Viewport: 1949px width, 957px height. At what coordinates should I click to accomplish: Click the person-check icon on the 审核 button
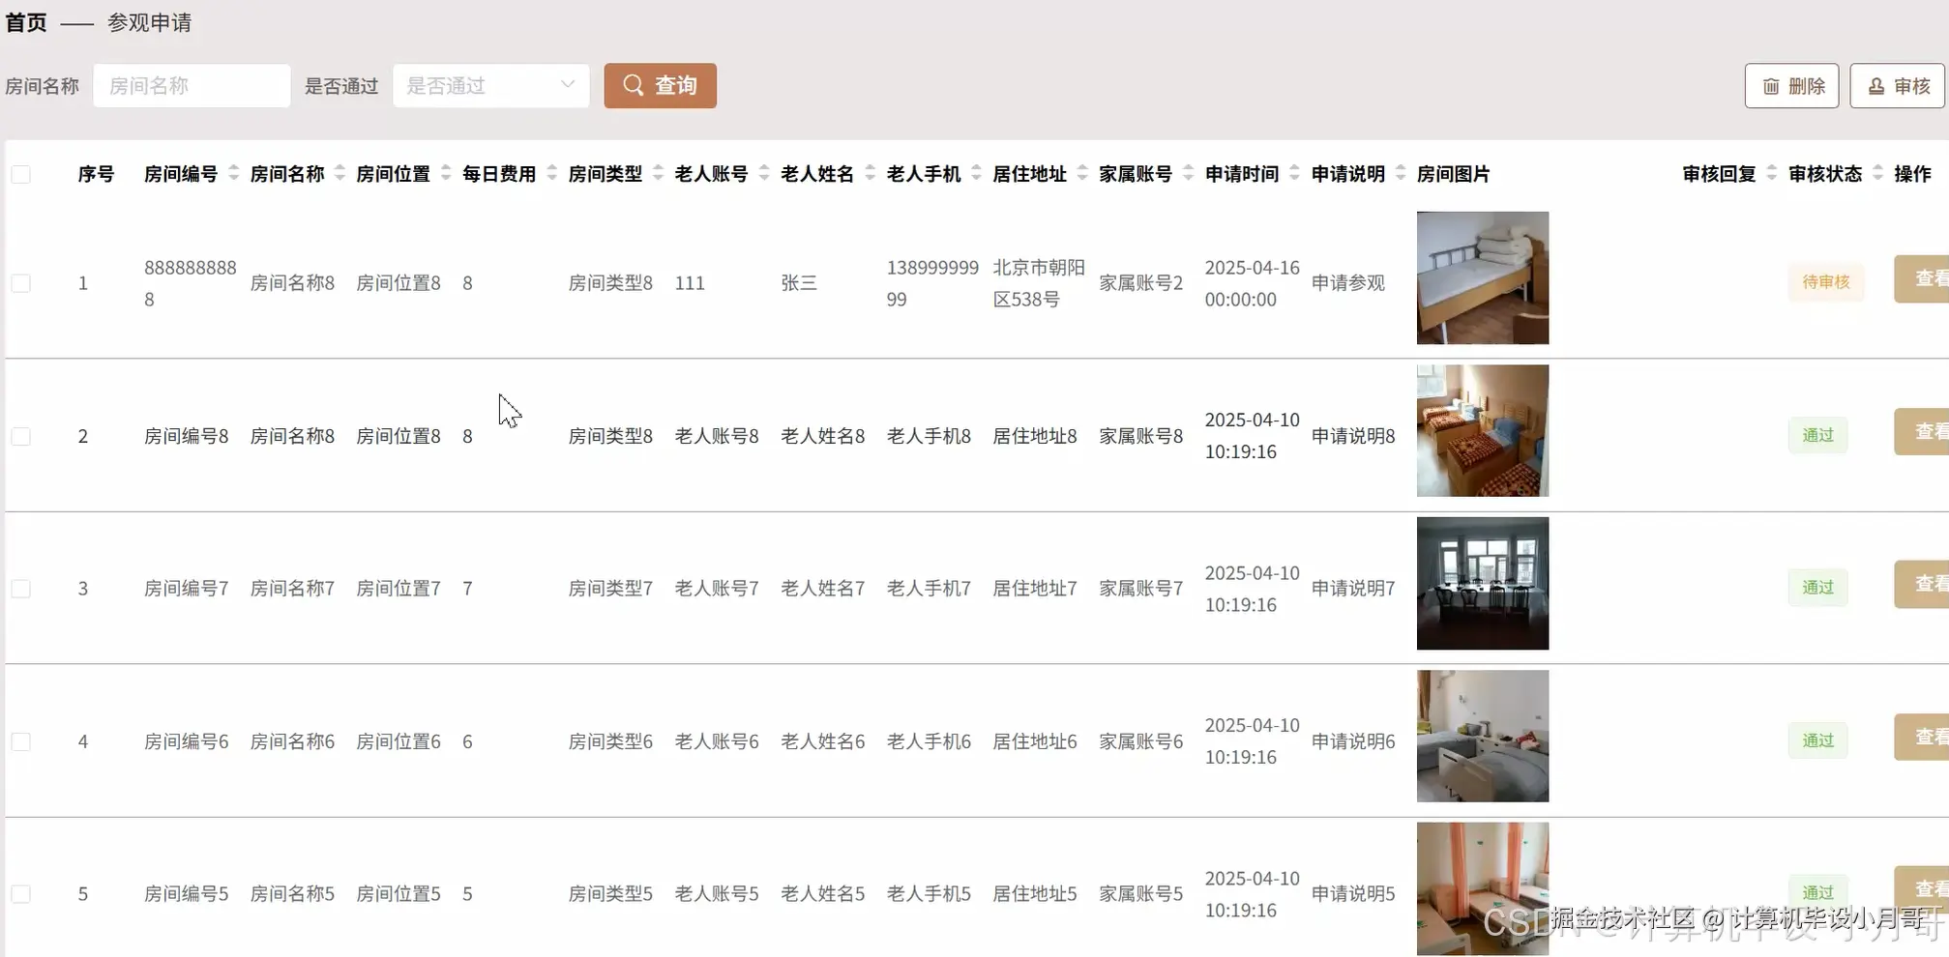pyautogui.click(x=1876, y=86)
